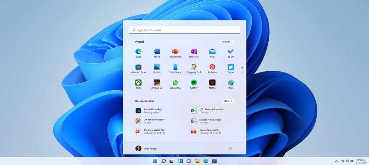Launch Word from Pinned apps
Viewport: 369px width, 165px height.
tap(157, 53)
